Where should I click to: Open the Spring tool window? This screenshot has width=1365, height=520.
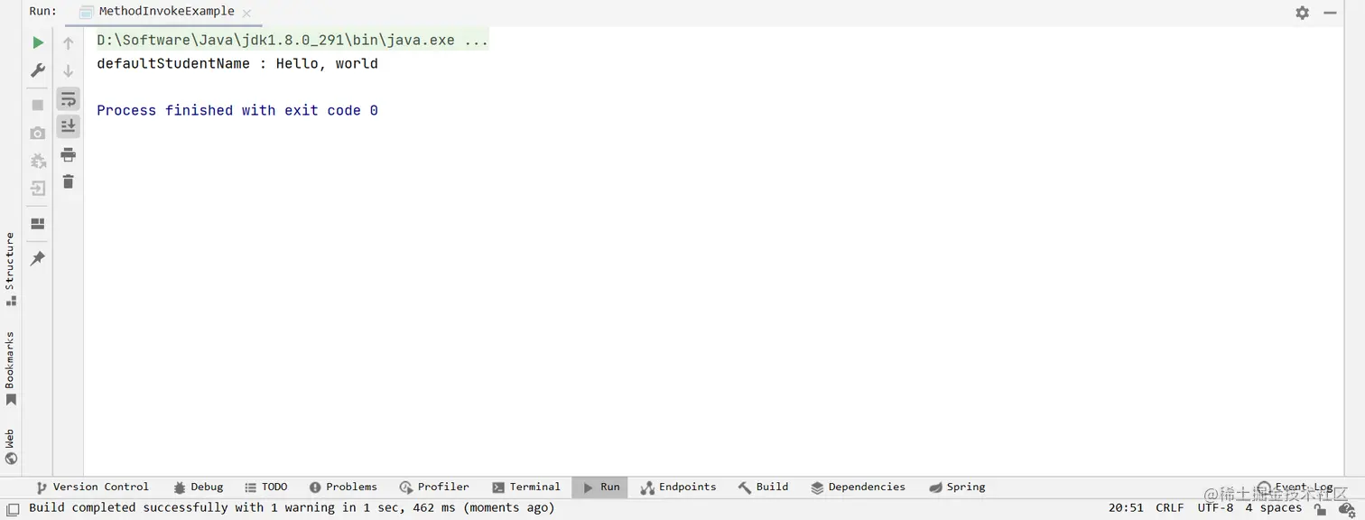[957, 487]
